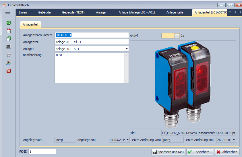Image resolution: width=242 pixels, height=157 pixels.
Task: Open the Anlage (Anlage L01 - A01) tab
Action: 137,12
